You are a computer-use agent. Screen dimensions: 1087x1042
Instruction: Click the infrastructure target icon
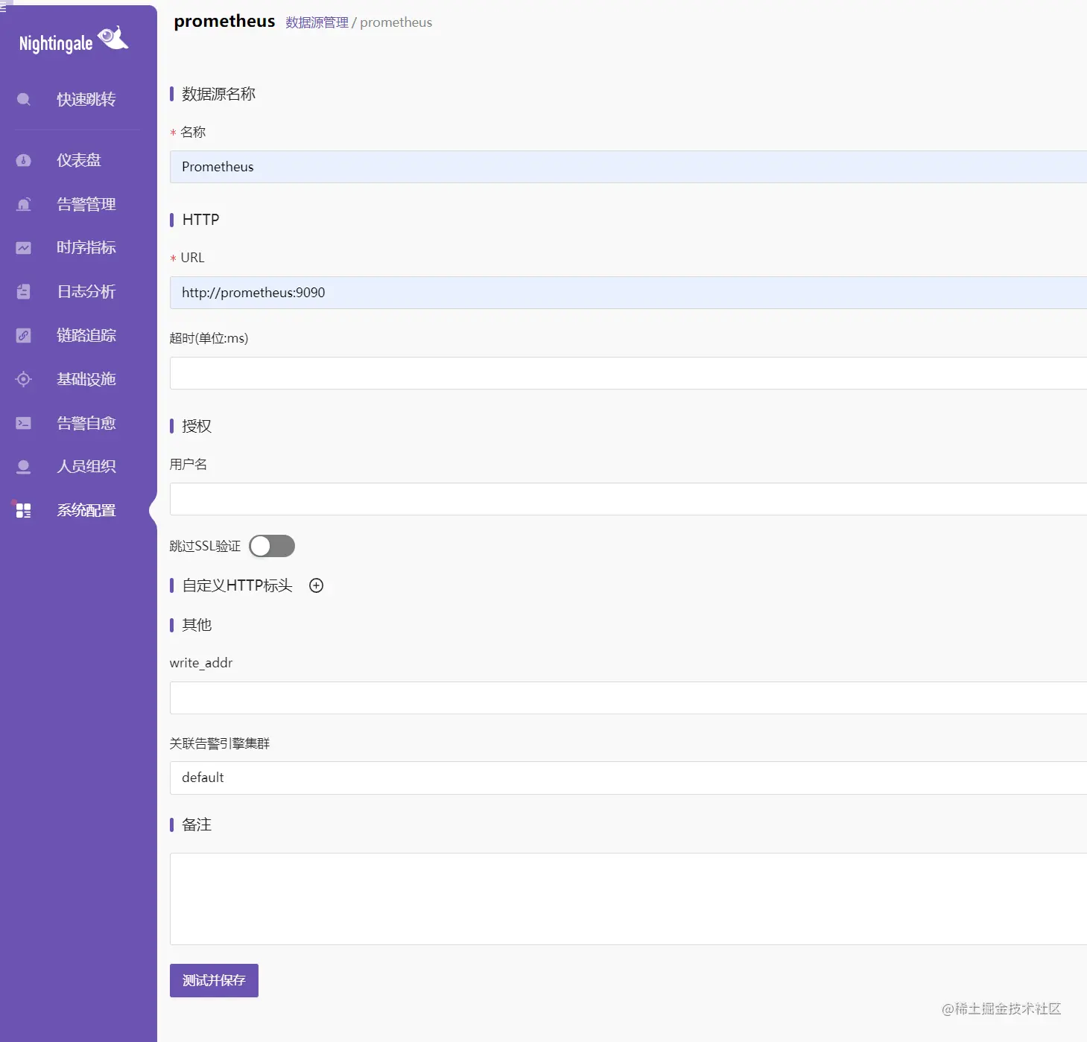(x=24, y=379)
